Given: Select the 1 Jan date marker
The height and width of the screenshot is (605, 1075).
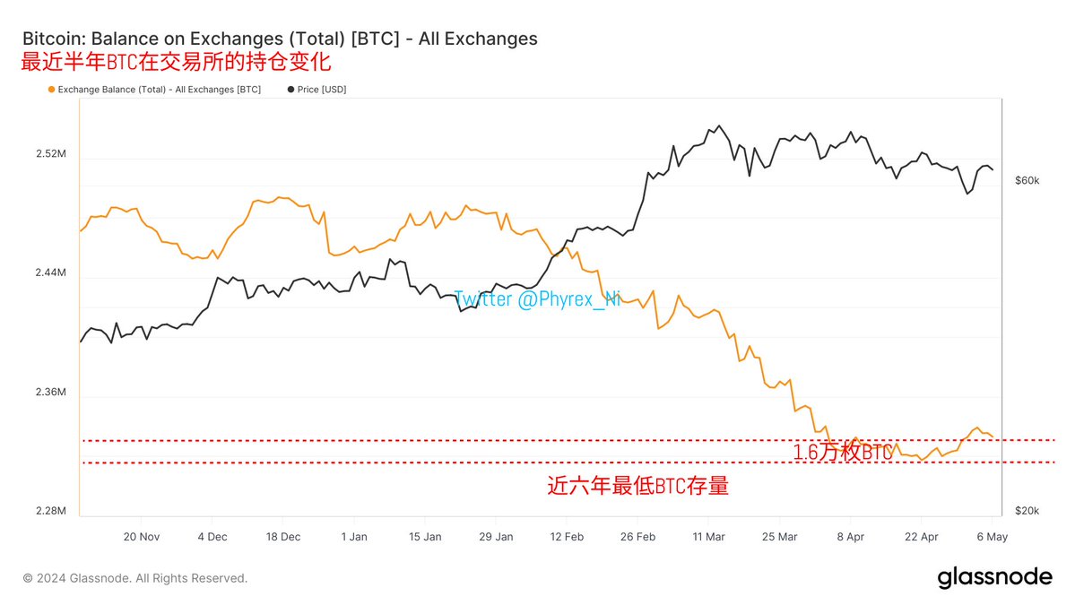Looking at the screenshot, I should click(354, 537).
